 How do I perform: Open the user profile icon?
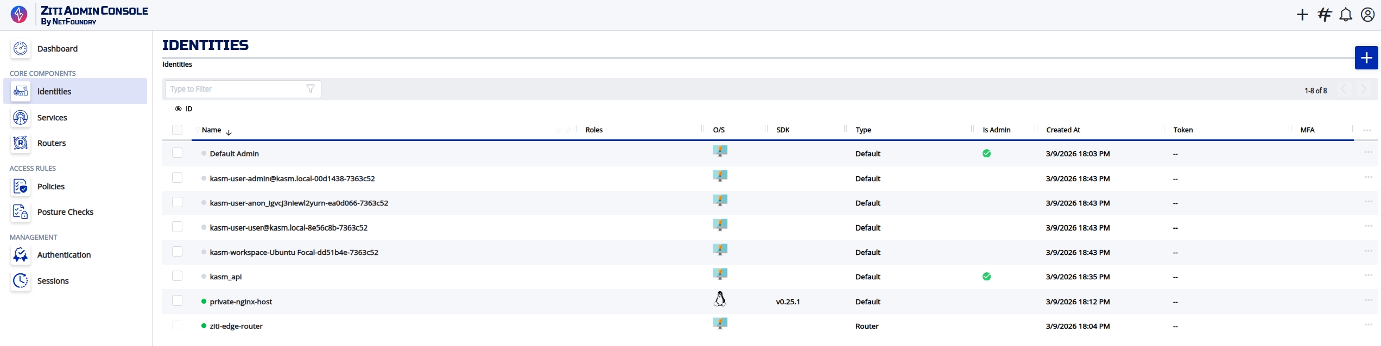click(x=1367, y=15)
